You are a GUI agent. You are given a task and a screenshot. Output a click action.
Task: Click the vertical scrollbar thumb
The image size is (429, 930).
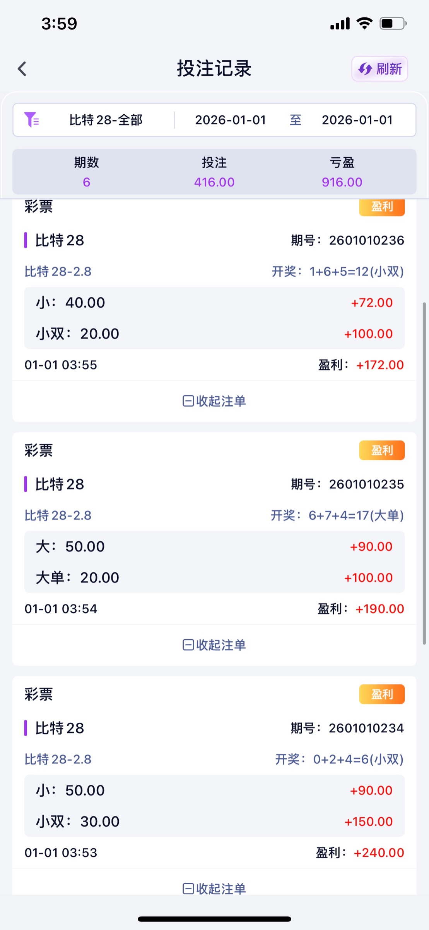[424, 473]
